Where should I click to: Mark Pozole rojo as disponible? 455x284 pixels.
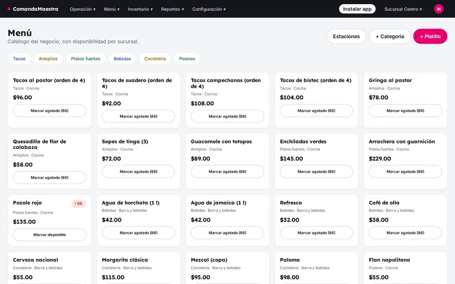[50, 235]
